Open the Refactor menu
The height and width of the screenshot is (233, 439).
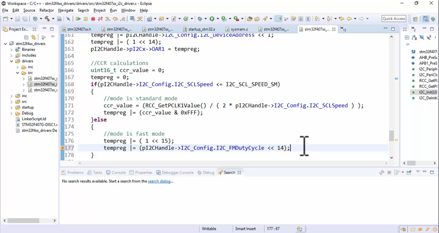tap(46, 10)
